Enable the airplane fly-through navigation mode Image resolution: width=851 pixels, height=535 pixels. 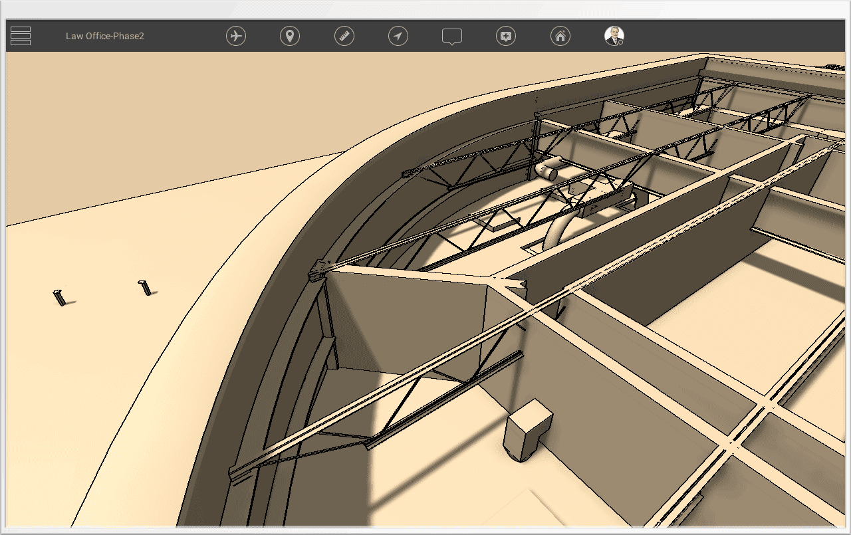pyautogui.click(x=237, y=37)
